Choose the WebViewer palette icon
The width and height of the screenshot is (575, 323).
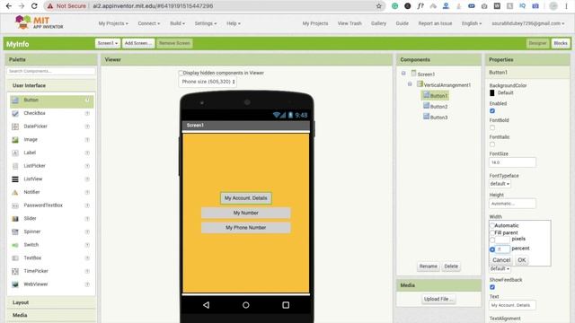point(15,284)
